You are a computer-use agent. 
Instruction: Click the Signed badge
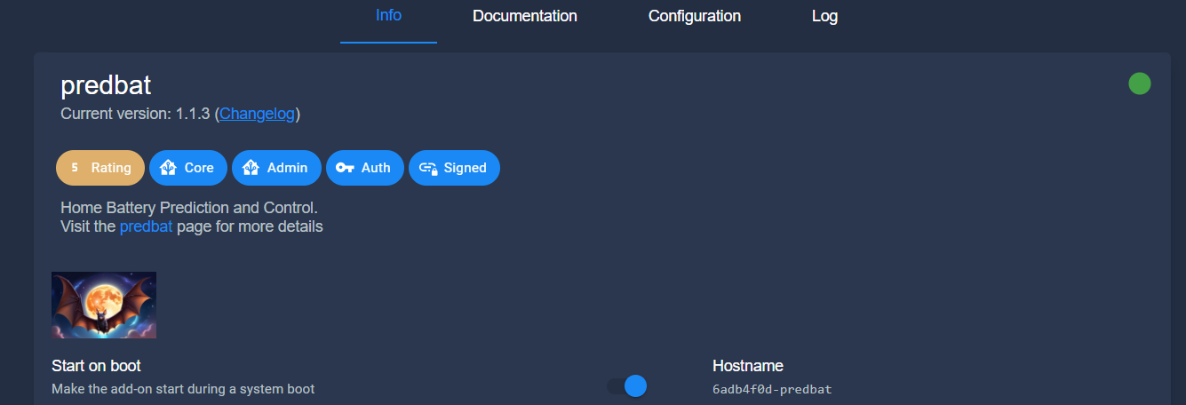pyautogui.click(x=454, y=168)
